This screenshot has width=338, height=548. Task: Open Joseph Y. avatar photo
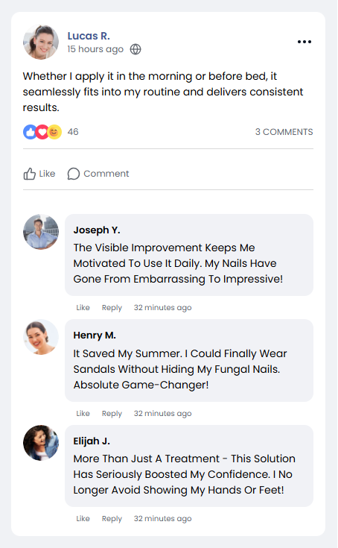41,232
